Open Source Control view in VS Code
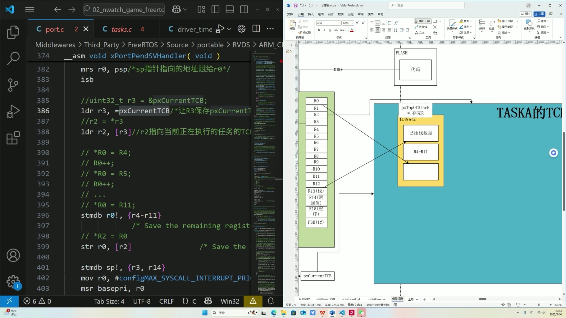The width and height of the screenshot is (566, 318). tap(13, 85)
